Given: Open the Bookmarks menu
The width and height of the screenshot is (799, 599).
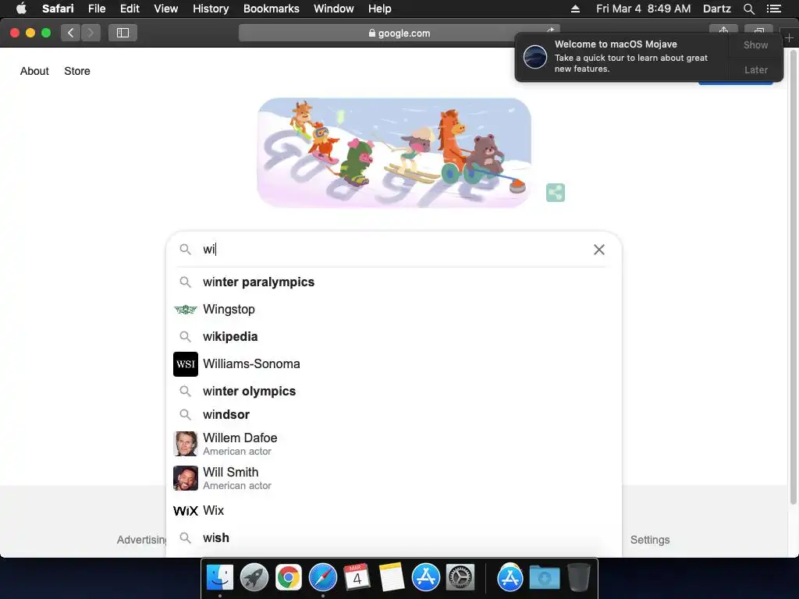Looking at the screenshot, I should click(271, 9).
